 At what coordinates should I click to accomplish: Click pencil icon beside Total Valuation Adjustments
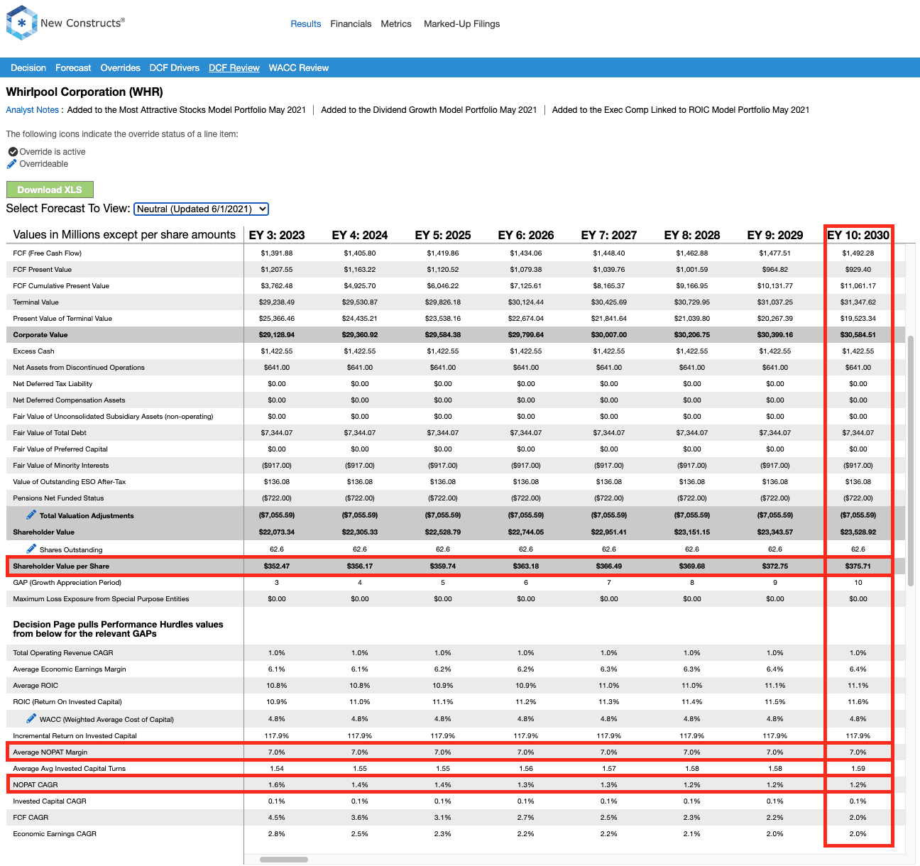(31, 515)
